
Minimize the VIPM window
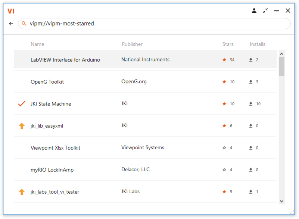[x=277, y=11]
